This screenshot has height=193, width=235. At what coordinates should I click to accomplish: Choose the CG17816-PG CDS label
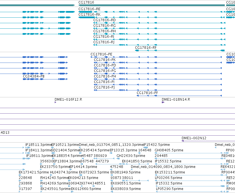[105, 71]
